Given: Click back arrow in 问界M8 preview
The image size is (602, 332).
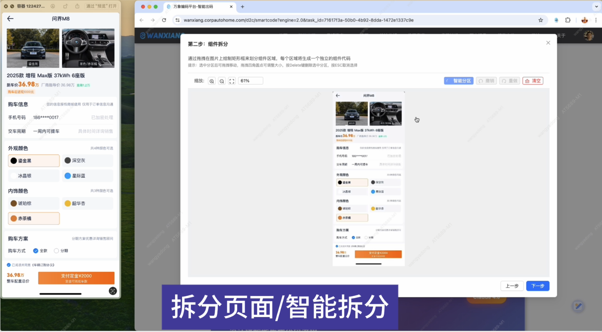Looking at the screenshot, I should click(10, 19).
